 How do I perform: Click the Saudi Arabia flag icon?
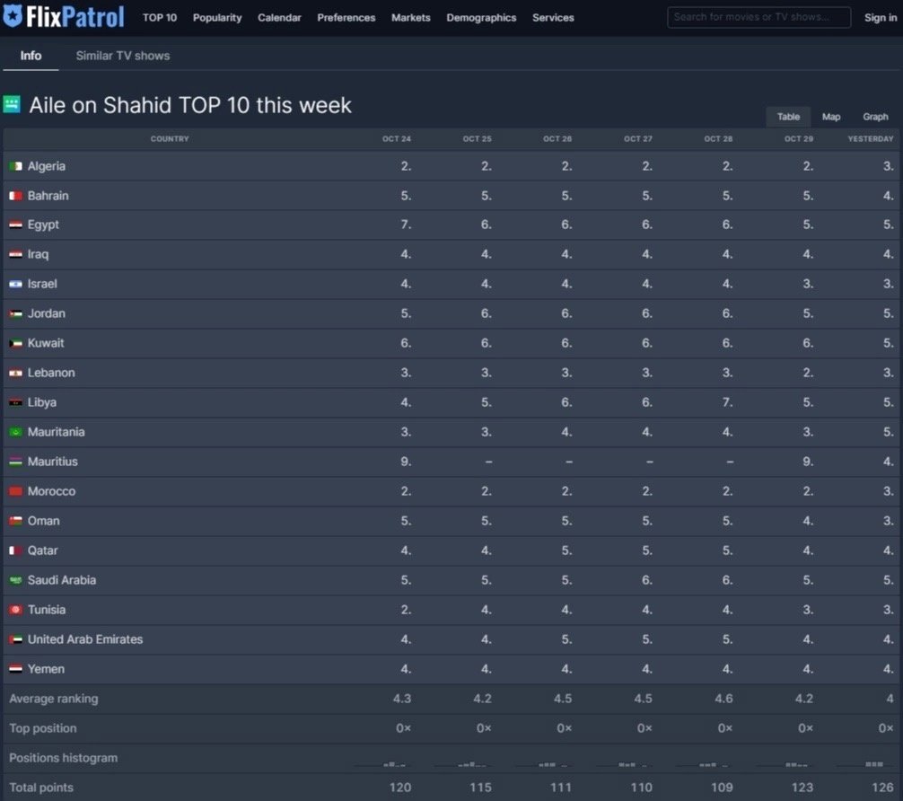coord(15,581)
